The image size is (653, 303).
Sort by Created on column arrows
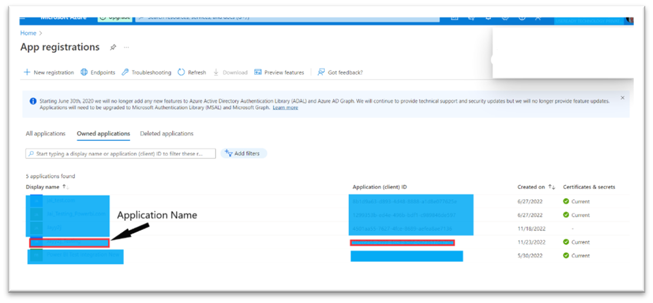552,187
